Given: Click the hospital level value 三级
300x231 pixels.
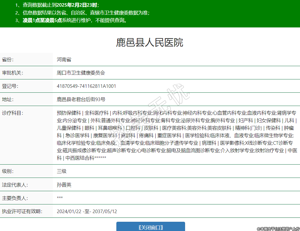Looking at the screenshot, I should (x=62, y=171).
